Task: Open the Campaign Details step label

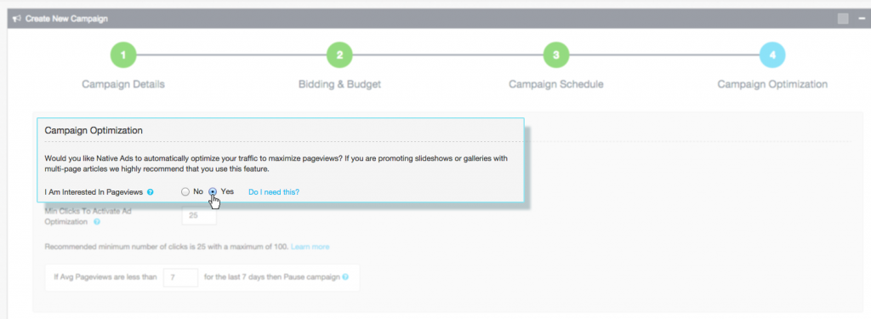Action: point(123,84)
